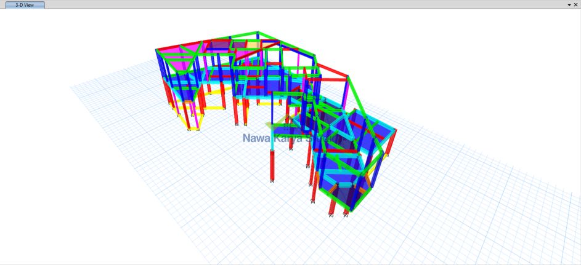Switch to the 3-D View tab

click(x=25, y=4)
